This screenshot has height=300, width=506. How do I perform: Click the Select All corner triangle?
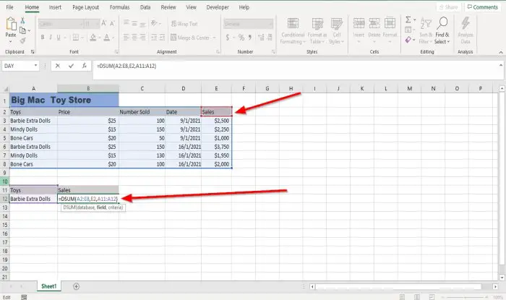coord(6,89)
